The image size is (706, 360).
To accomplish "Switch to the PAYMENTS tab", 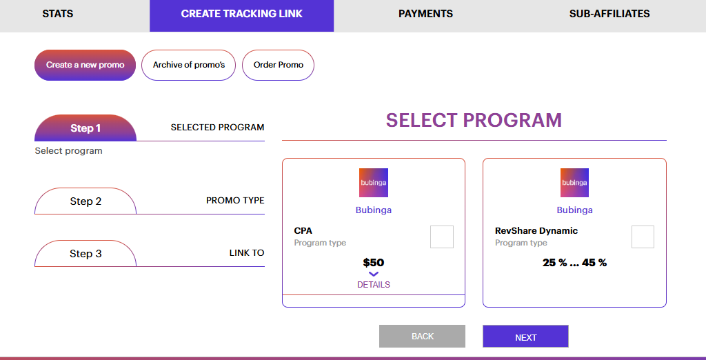I will [x=425, y=14].
